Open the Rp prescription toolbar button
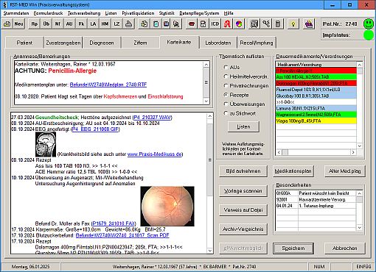 (35, 24)
